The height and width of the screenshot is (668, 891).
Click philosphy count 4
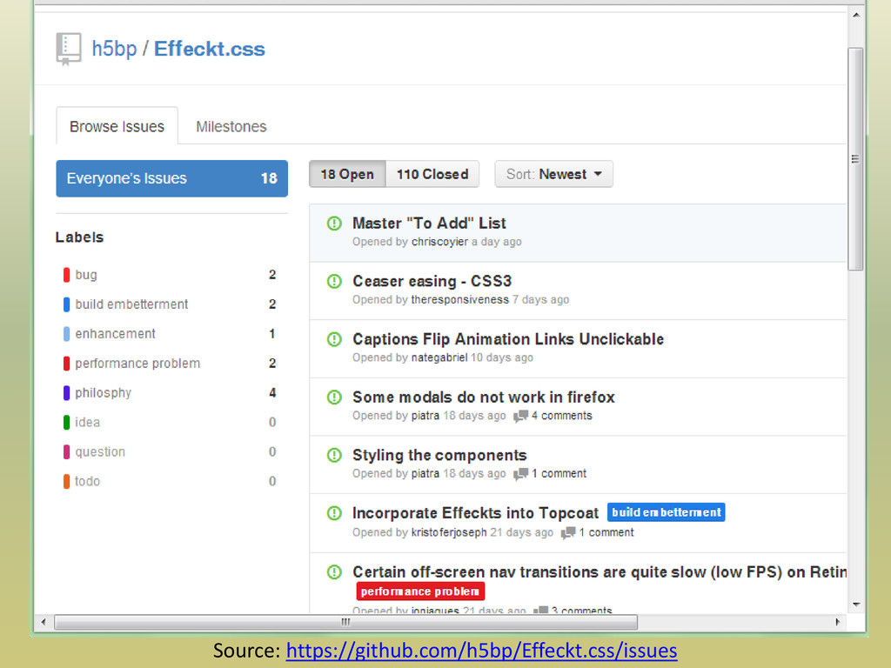pos(272,393)
